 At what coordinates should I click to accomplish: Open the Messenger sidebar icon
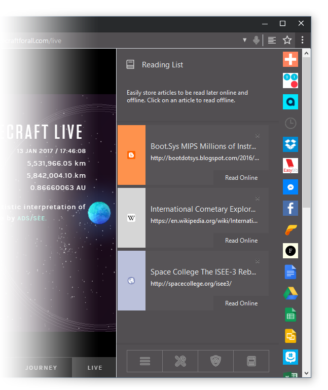(x=290, y=187)
